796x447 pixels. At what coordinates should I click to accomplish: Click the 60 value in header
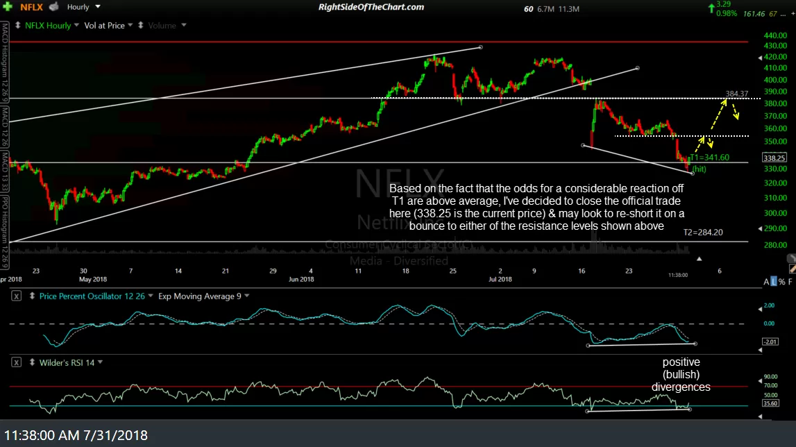tap(528, 9)
